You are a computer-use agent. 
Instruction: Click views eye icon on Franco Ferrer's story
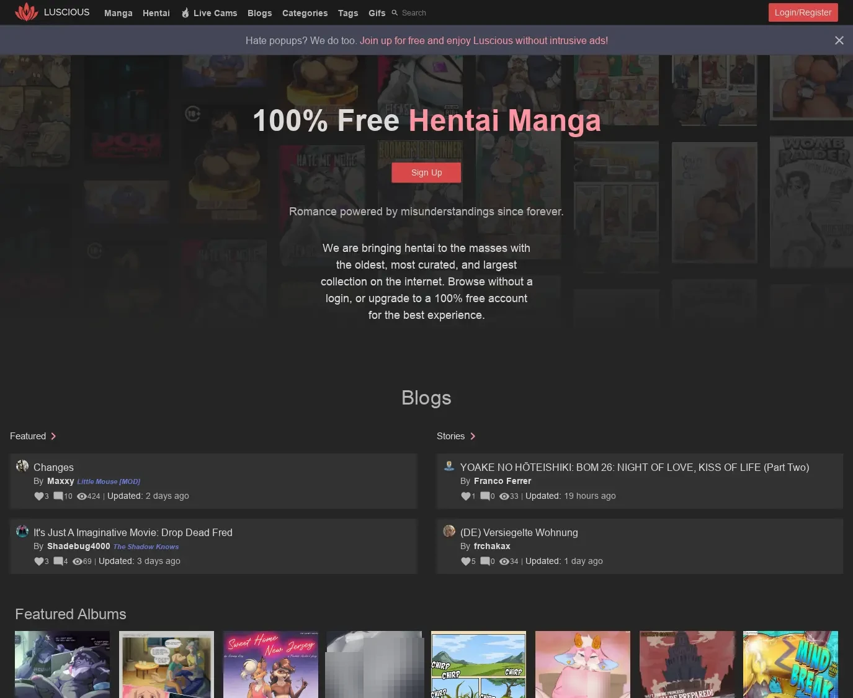coord(504,496)
